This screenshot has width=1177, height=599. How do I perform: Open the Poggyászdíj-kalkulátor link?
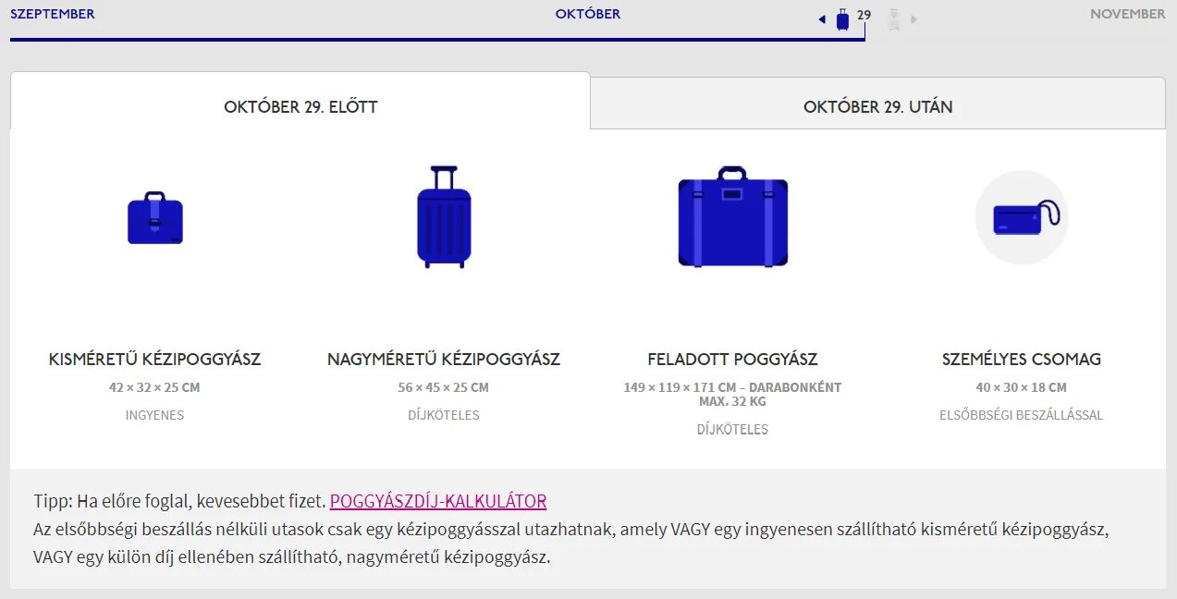pyautogui.click(x=438, y=501)
